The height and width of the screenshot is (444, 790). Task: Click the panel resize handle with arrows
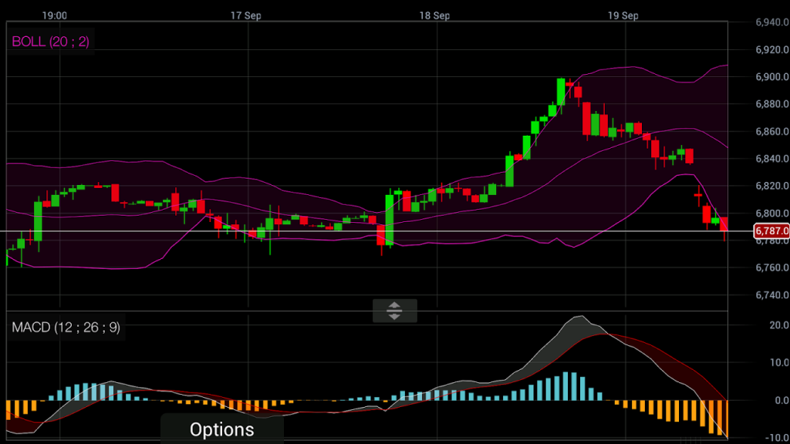(x=394, y=311)
